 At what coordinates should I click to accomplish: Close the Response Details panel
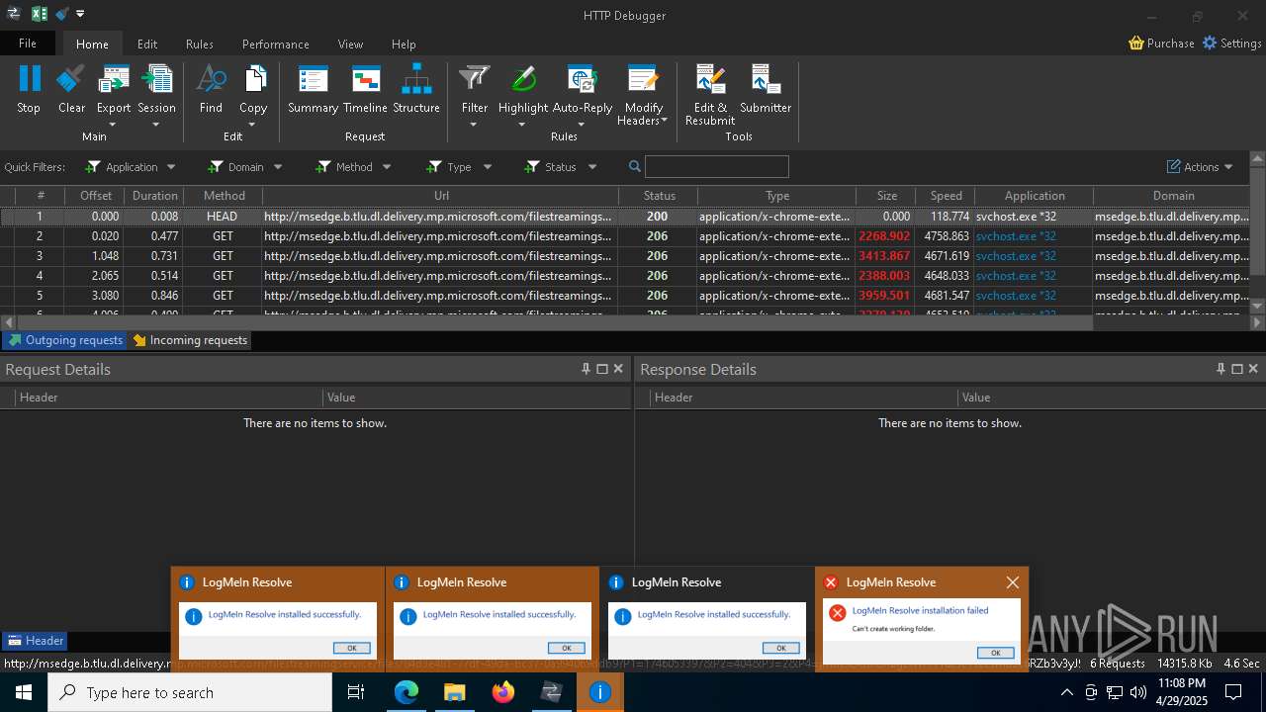pos(1253,369)
